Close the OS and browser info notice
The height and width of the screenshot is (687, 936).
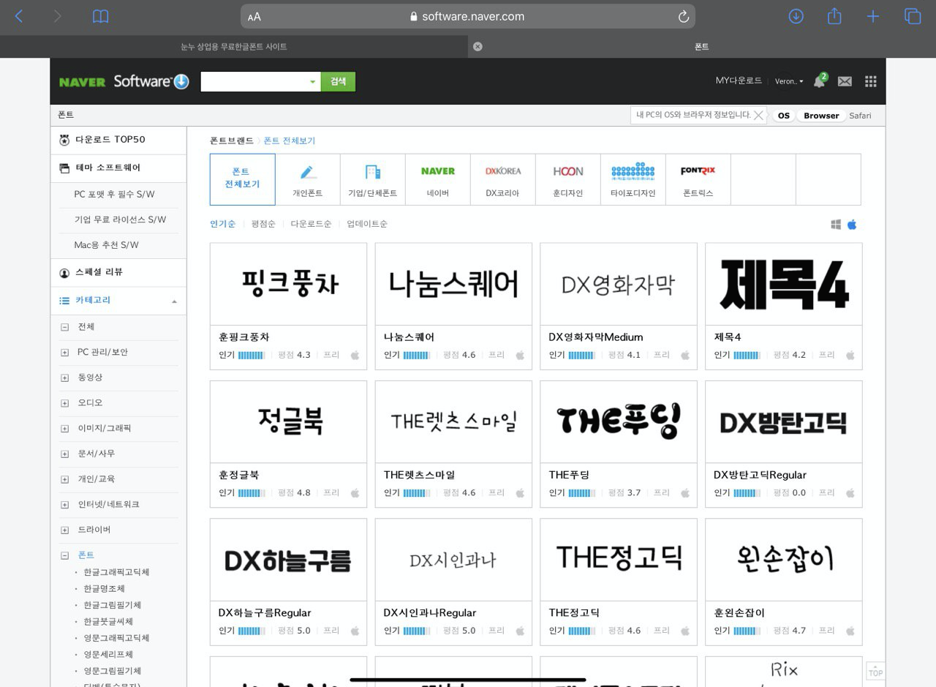coord(758,115)
